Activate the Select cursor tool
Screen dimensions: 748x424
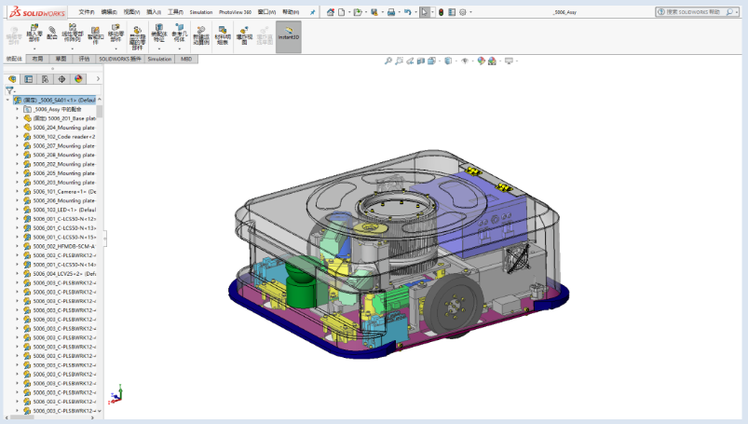(x=425, y=12)
